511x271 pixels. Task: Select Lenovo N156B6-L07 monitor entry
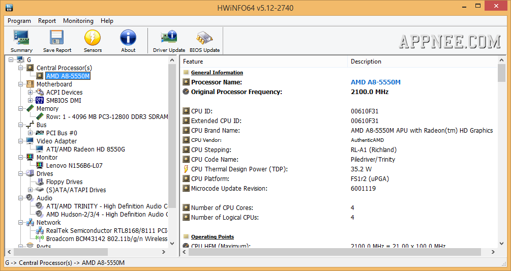74,165
